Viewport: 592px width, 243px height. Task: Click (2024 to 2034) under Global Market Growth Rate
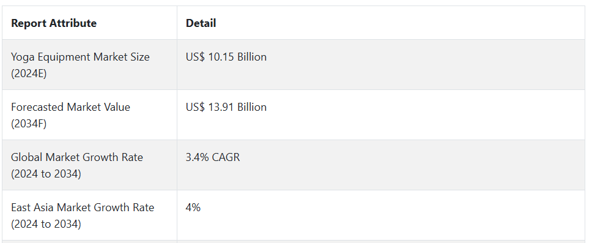coord(46,174)
